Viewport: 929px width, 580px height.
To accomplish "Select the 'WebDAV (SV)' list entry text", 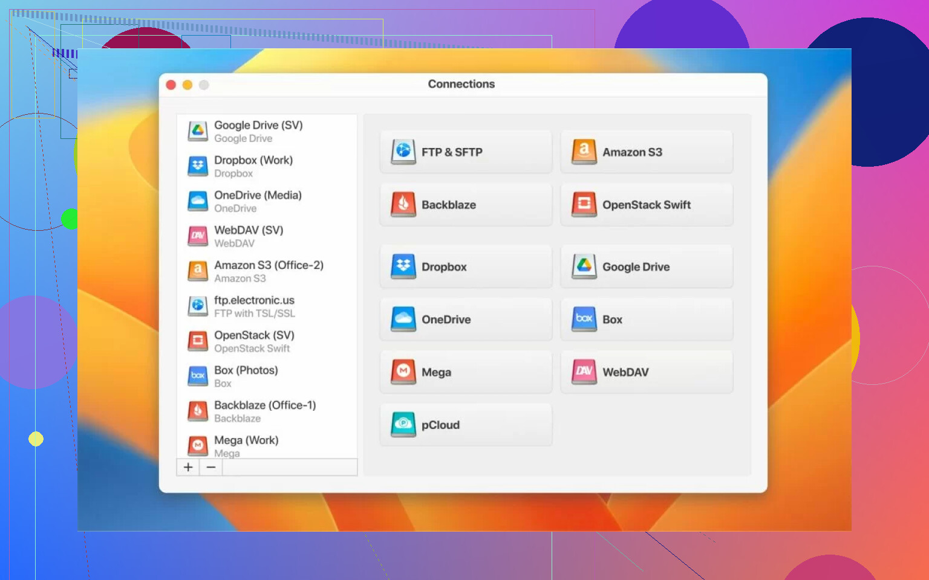I will (x=249, y=230).
